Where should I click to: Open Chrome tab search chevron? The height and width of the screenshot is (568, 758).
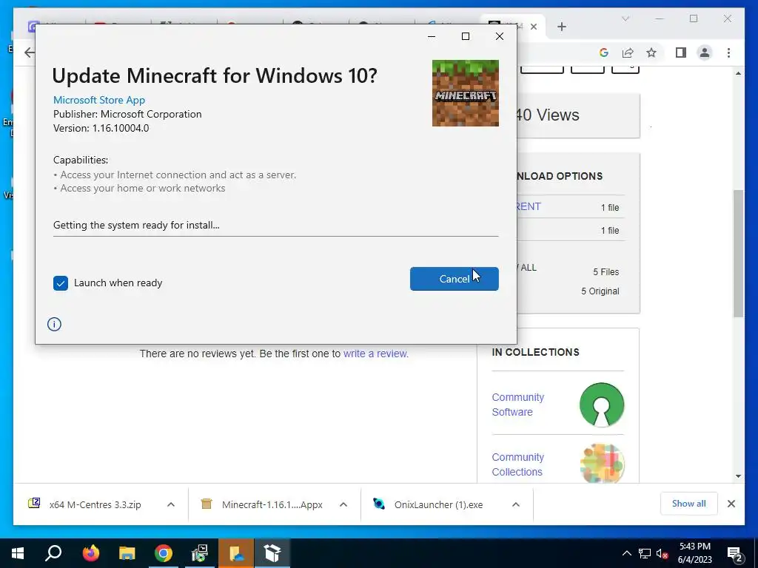pyautogui.click(x=625, y=18)
